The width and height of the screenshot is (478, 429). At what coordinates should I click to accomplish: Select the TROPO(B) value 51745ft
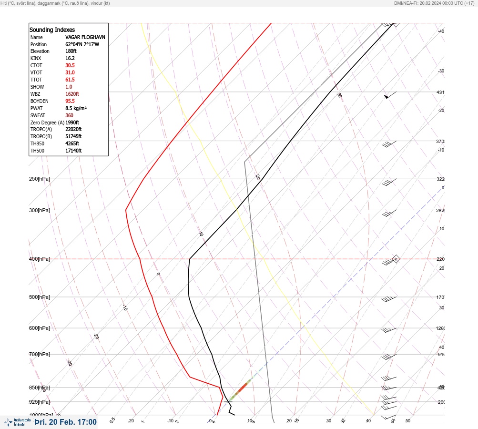(73, 136)
